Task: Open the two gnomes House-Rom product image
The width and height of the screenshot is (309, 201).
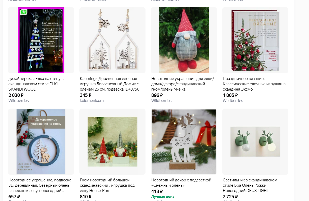Action: coord(112,142)
